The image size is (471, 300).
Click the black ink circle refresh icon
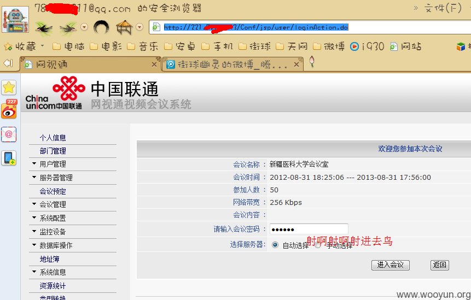pyautogui.click(x=101, y=27)
